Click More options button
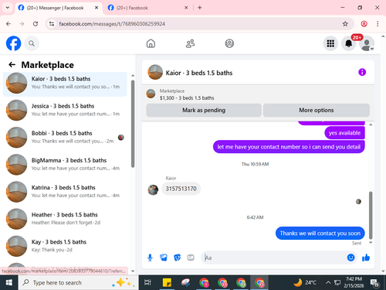This screenshot has width=386, height=290. click(317, 111)
